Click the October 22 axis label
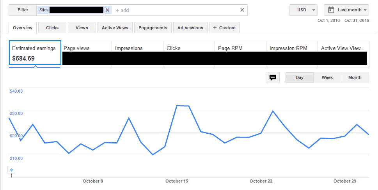 click(261, 181)
